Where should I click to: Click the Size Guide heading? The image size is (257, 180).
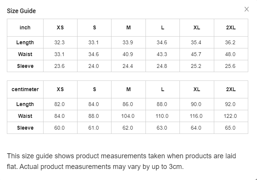click(x=21, y=11)
